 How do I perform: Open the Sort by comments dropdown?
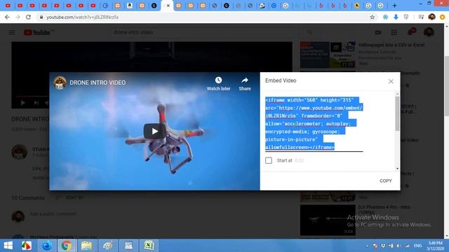pos(69,197)
